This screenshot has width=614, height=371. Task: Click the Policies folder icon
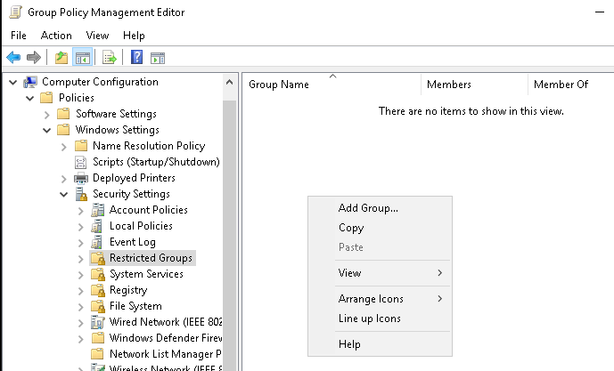coord(46,97)
